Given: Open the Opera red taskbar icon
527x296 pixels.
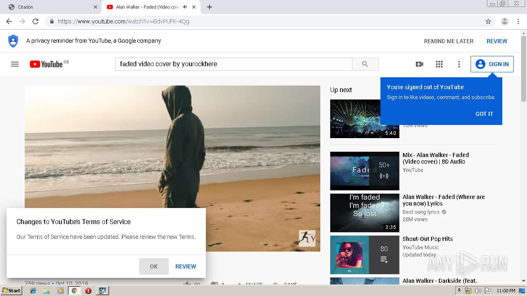Looking at the screenshot, I should pos(88,291).
